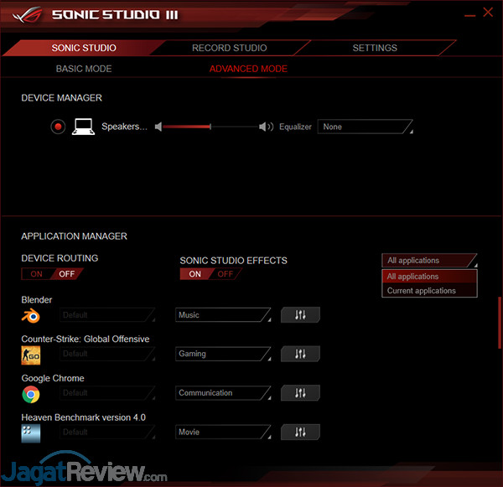Select the Speakers device radio button

(x=58, y=127)
